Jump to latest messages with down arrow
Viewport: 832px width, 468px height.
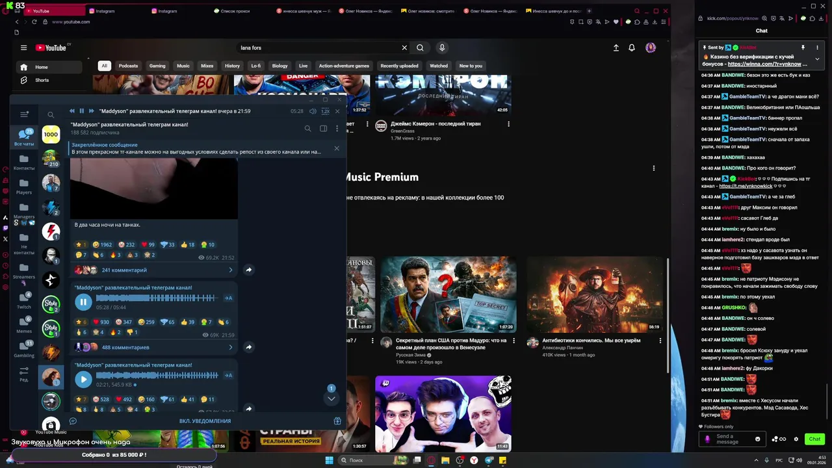(x=331, y=398)
